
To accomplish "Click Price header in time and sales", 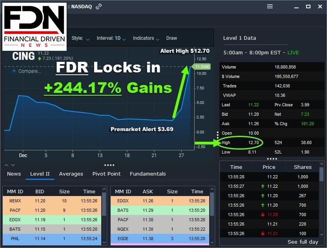I will click(x=269, y=167).
